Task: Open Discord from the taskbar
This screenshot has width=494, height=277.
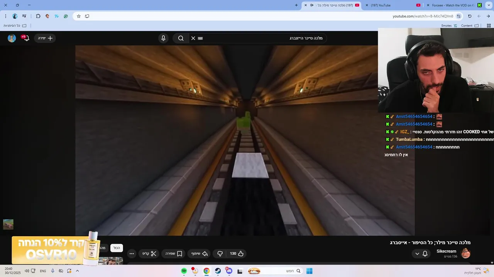Action: coord(229,271)
